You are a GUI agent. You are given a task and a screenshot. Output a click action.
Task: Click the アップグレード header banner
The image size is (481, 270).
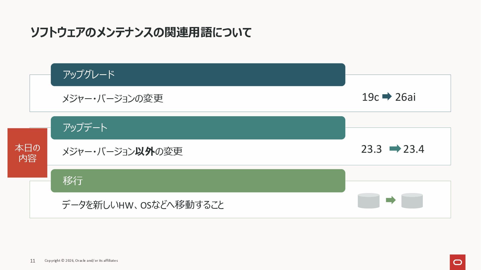coord(198,75)
